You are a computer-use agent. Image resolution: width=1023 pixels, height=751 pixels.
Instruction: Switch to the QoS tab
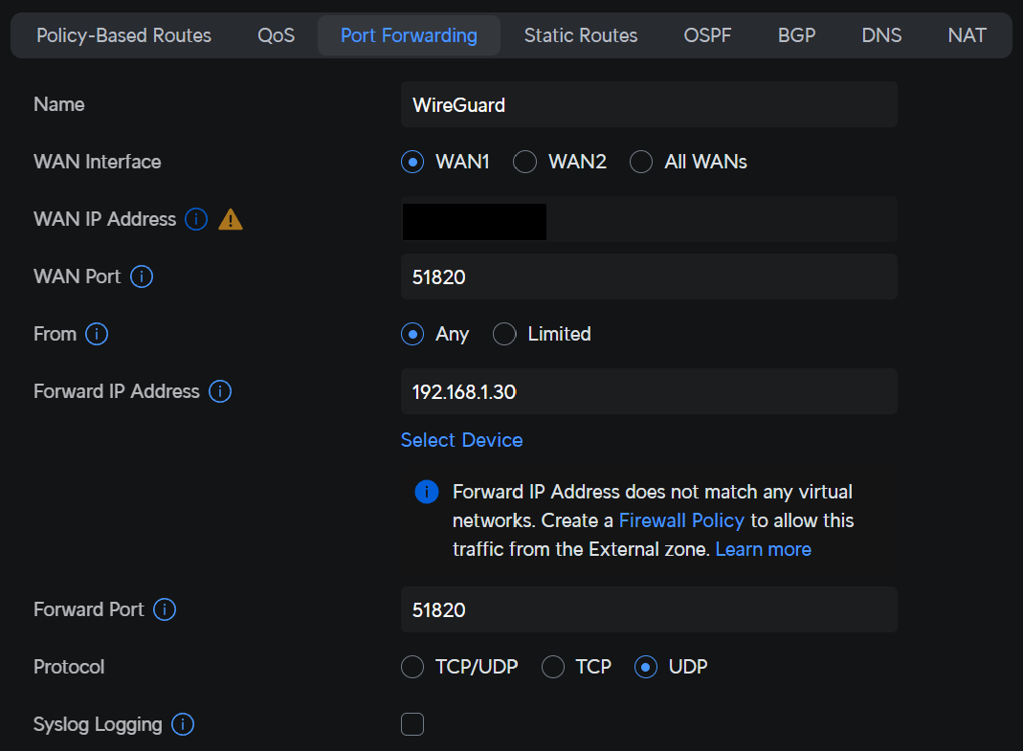tap(276, 35)
